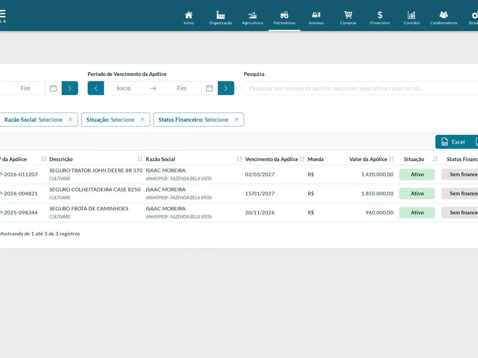
Task: Click the Ativo badge for the John Deere policy
Action: click(x=417, y=174)
